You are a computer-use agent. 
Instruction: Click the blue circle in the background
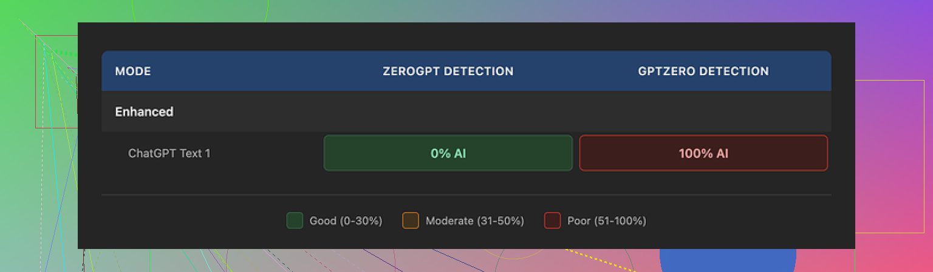point(728,260)
